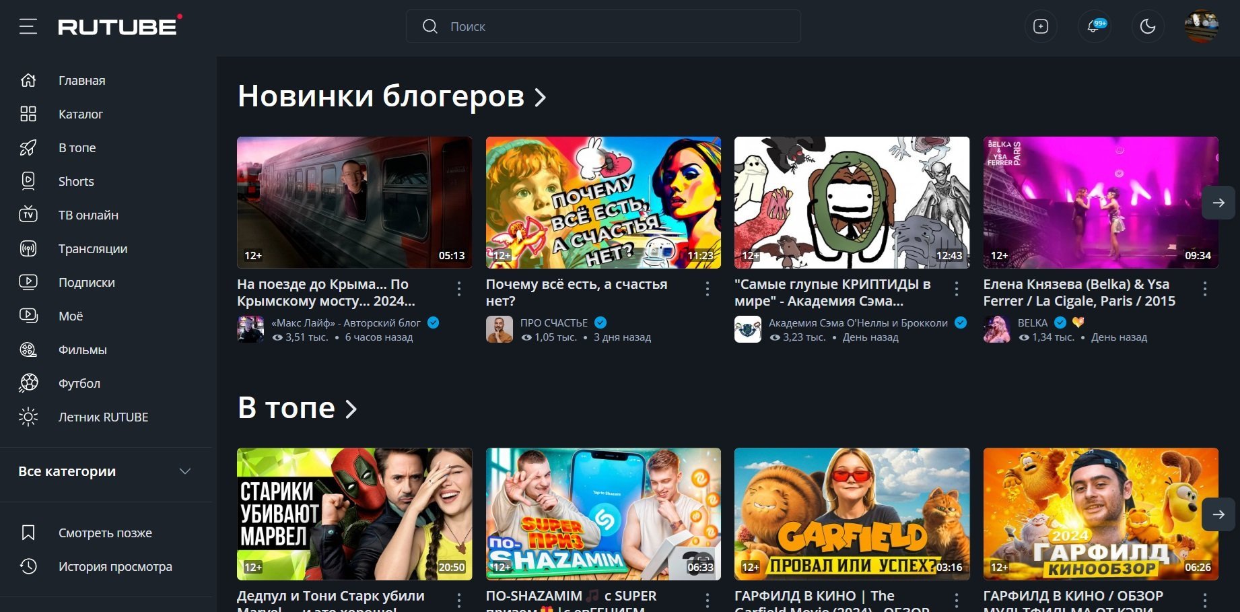
Task: Click the Подписки icon in sidebar
Action: coord(28,282)
